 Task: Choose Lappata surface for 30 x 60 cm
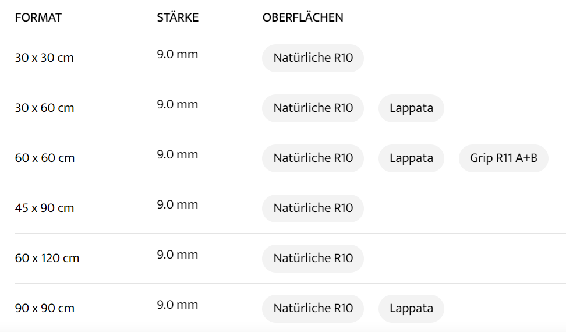[x=411, y=108]
